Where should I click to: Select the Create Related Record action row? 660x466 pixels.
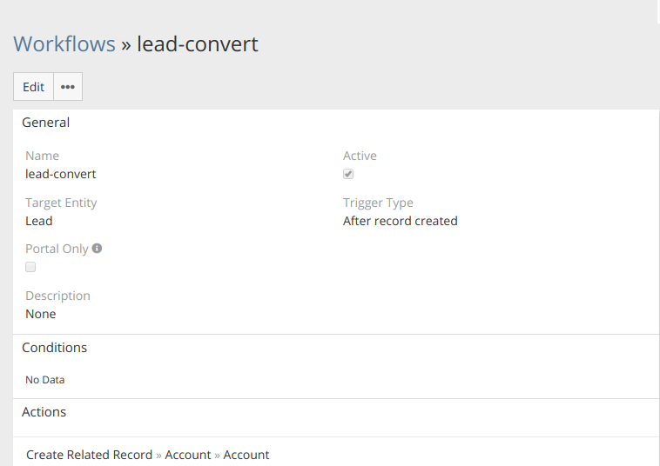point(148,455)
